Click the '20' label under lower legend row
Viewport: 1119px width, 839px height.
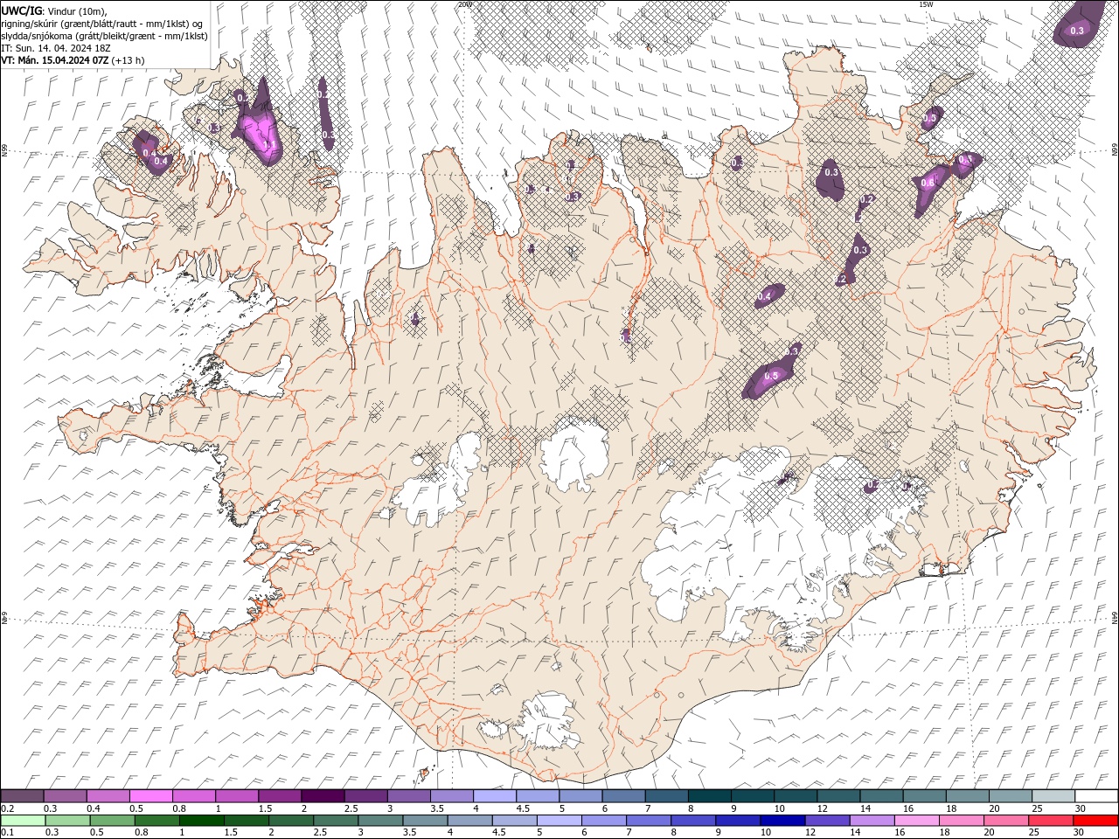pyautogui.click(x=990, y=833)
